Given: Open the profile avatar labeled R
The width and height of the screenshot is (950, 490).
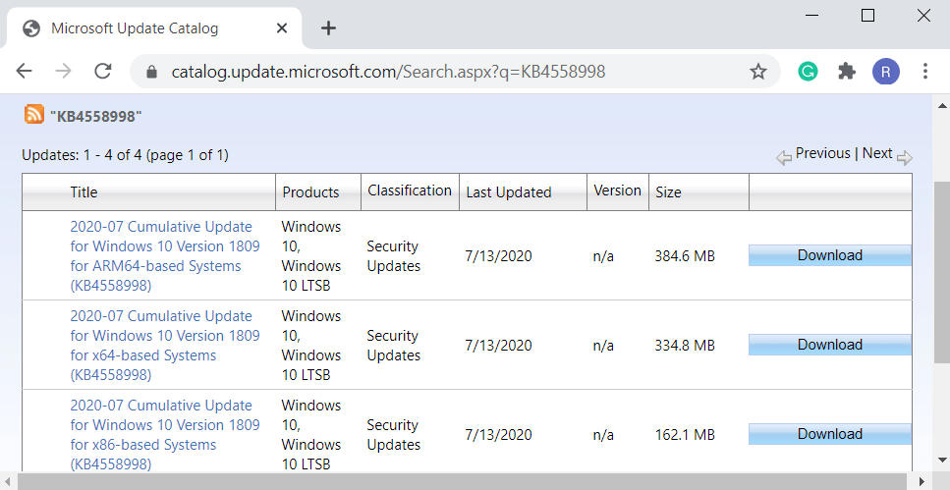Looking at the screenshot, I should tap(886, 72).
